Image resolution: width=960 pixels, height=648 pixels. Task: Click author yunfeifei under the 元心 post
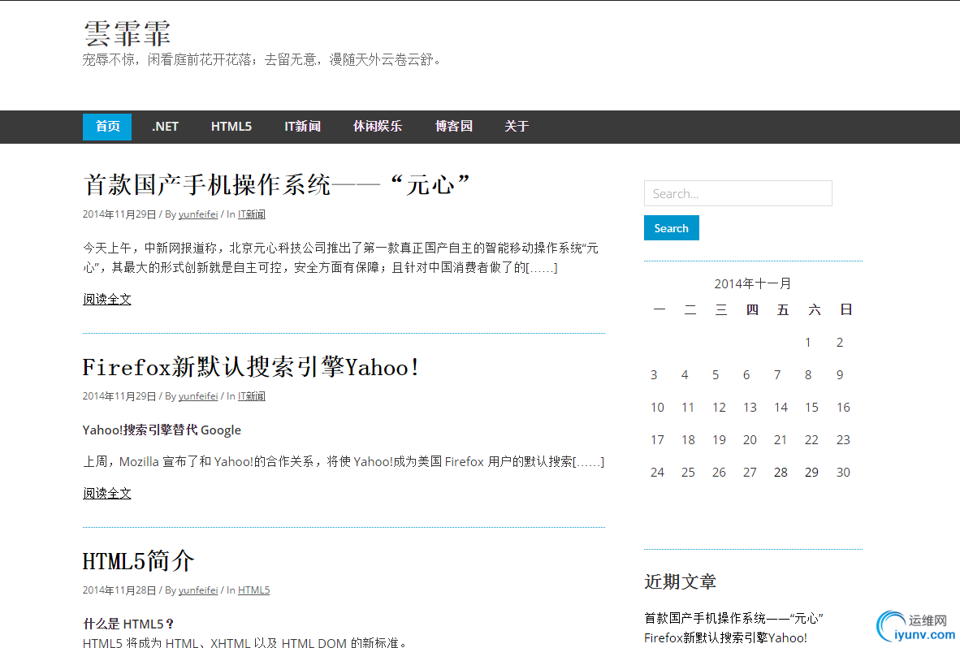pos(197,214)
